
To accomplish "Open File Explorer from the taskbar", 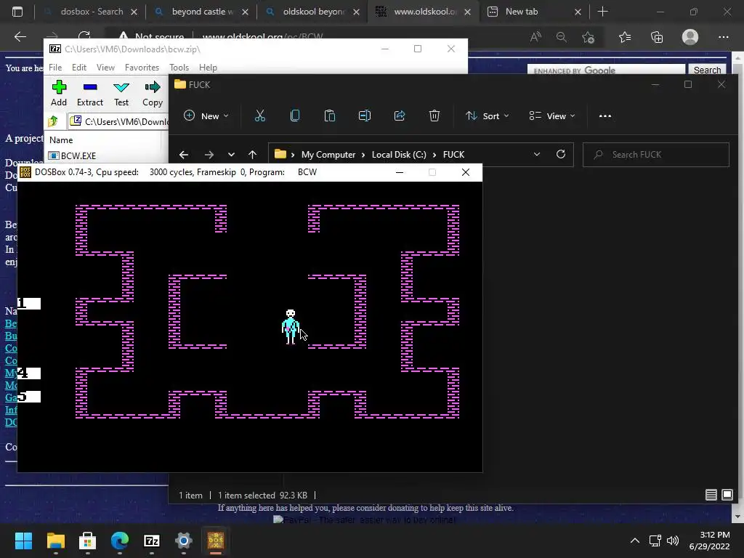I will coord(55,541).
